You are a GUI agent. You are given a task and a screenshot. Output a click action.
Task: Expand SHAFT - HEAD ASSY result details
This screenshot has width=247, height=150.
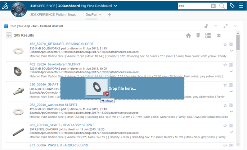pos(231,132)
